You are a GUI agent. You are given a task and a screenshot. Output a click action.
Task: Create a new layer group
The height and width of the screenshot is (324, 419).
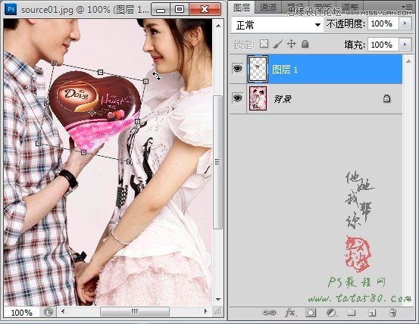[x=352, y=312]
